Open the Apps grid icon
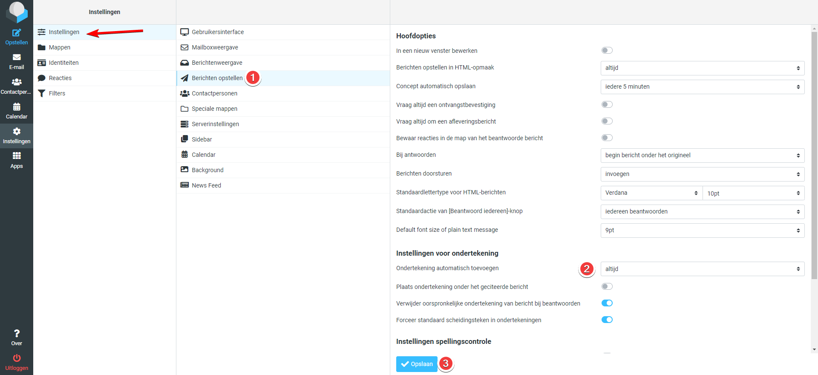The height and width of the screenshot is (375, 818). [17, 156]
